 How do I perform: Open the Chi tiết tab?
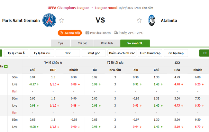click(82, 43)
